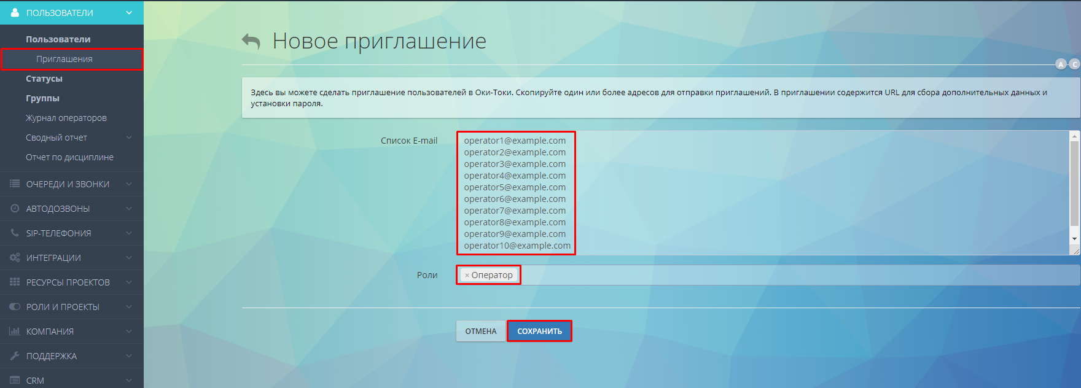Click operator3@example.com line

coord(515,164)
